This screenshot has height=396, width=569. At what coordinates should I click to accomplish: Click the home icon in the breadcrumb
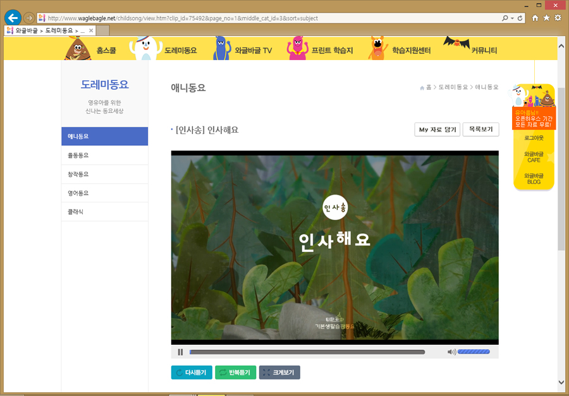pyautogui.click(x=422, y=88)
